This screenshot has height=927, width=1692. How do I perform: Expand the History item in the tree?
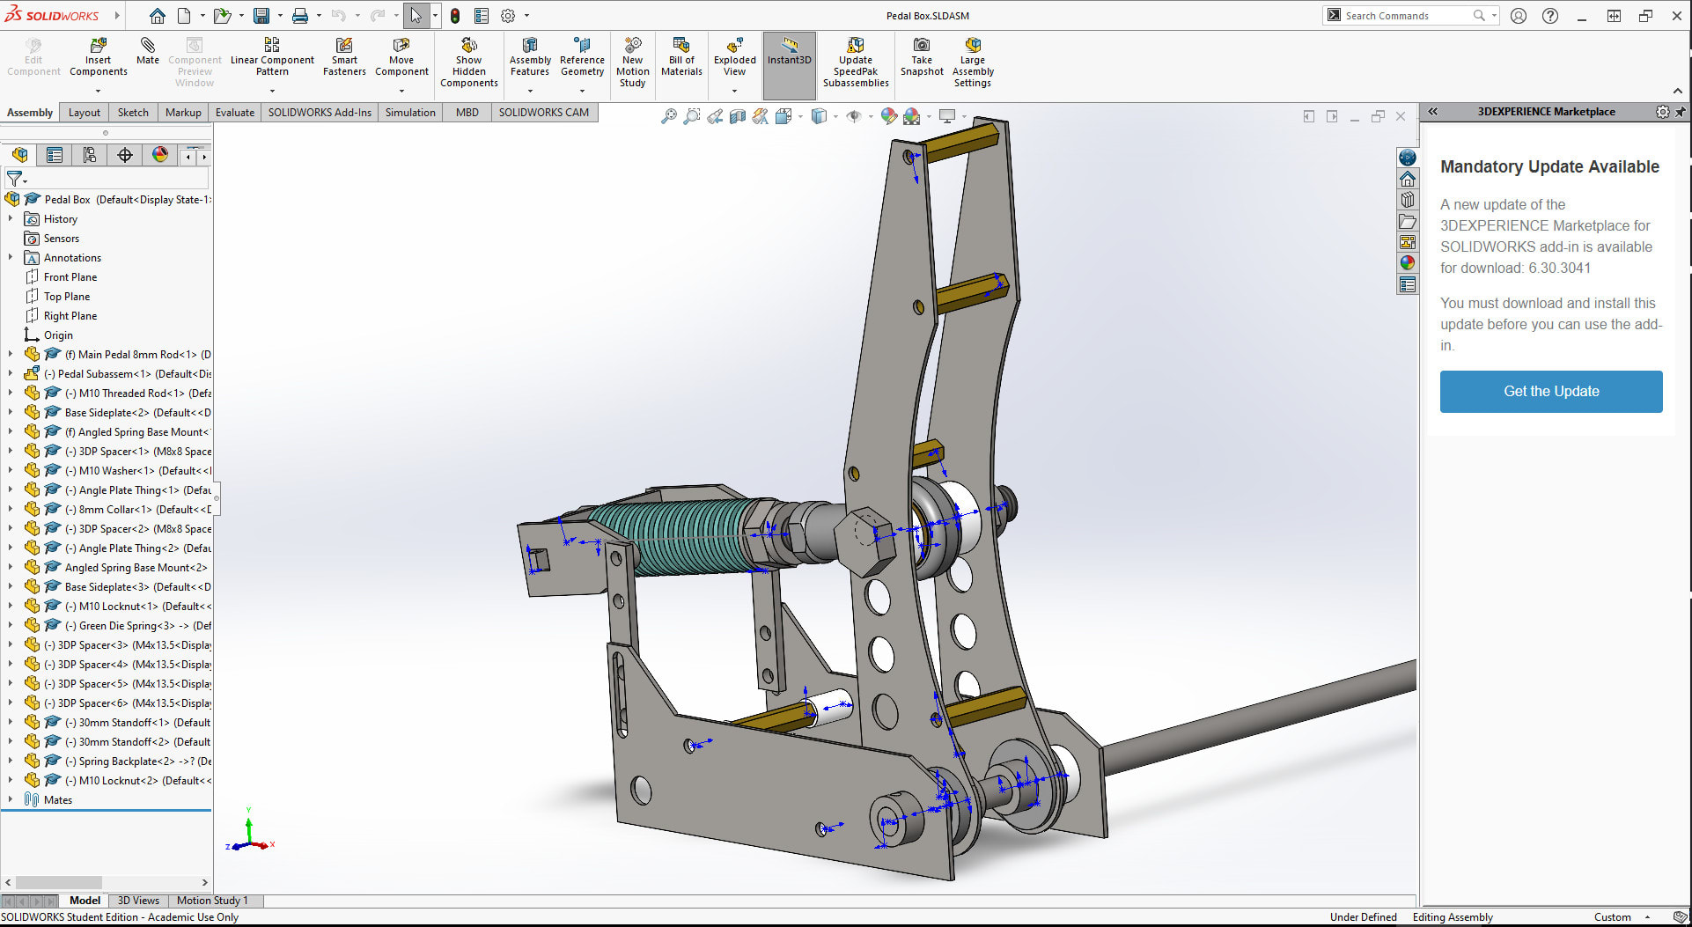pos(11,218)
